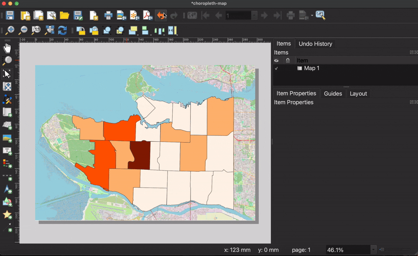Toggle lock cell for Map 1 item
The height and width of the screenshot is (256, 418).
click(288, 68)
